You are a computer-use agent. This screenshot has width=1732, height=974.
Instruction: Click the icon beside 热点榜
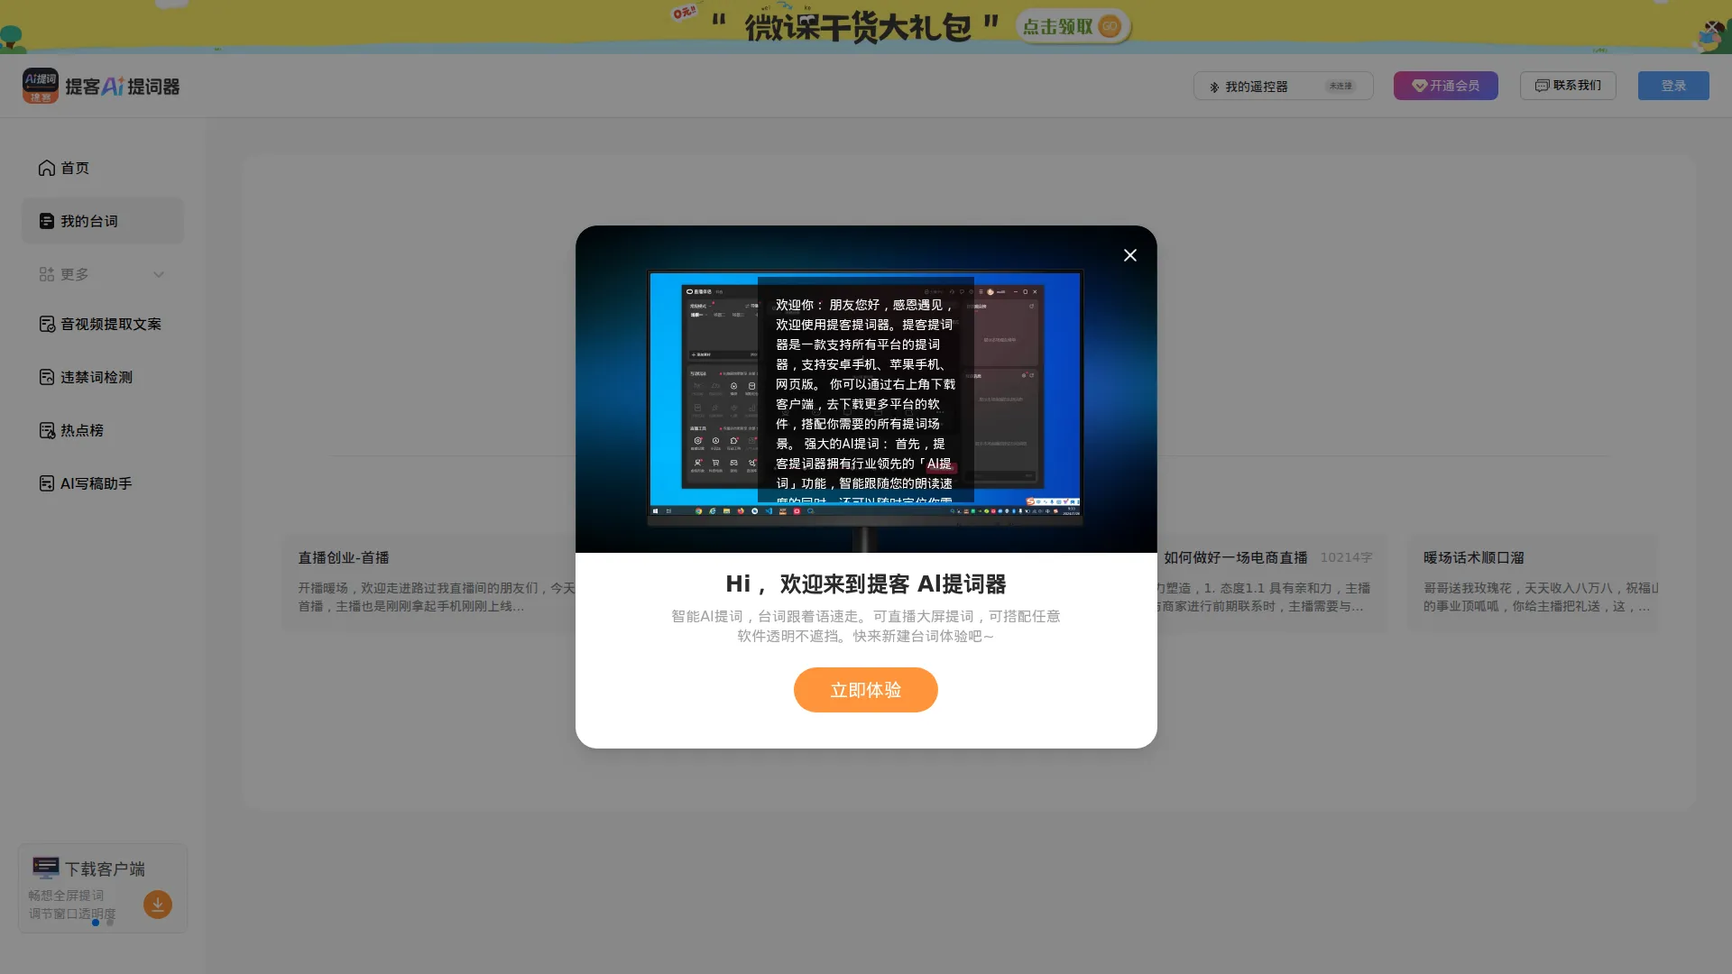coord(47,430)
